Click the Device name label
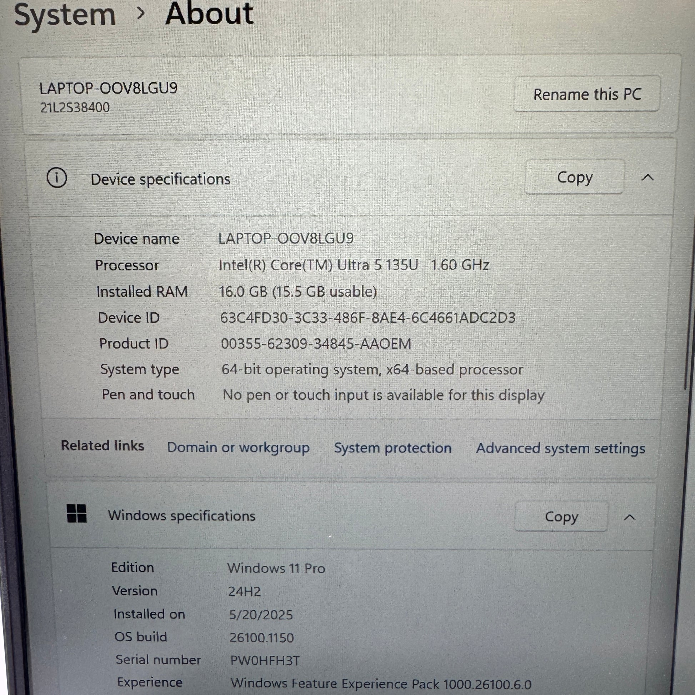Screen dimensions: 695x695 (136, 239)
